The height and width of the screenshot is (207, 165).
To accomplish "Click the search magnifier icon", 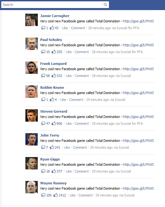I will (x=105, y=5).
